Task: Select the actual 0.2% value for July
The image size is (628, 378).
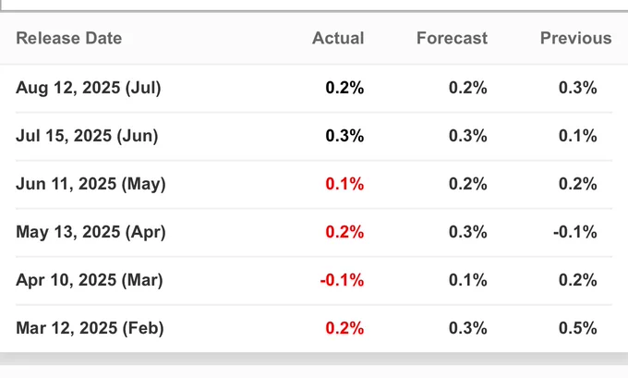Action: 344,89
